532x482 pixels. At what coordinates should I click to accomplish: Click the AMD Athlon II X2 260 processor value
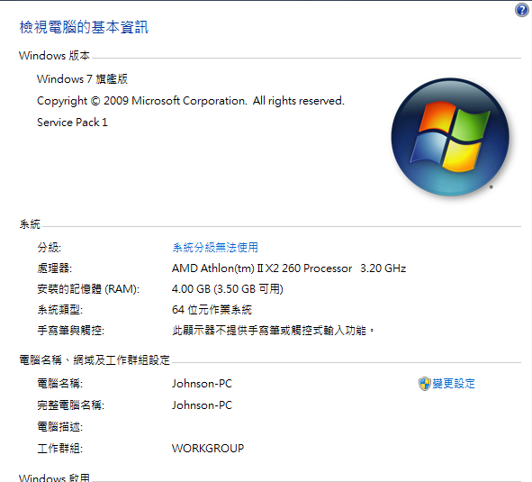pyautogui.click(x=289, y=268)
